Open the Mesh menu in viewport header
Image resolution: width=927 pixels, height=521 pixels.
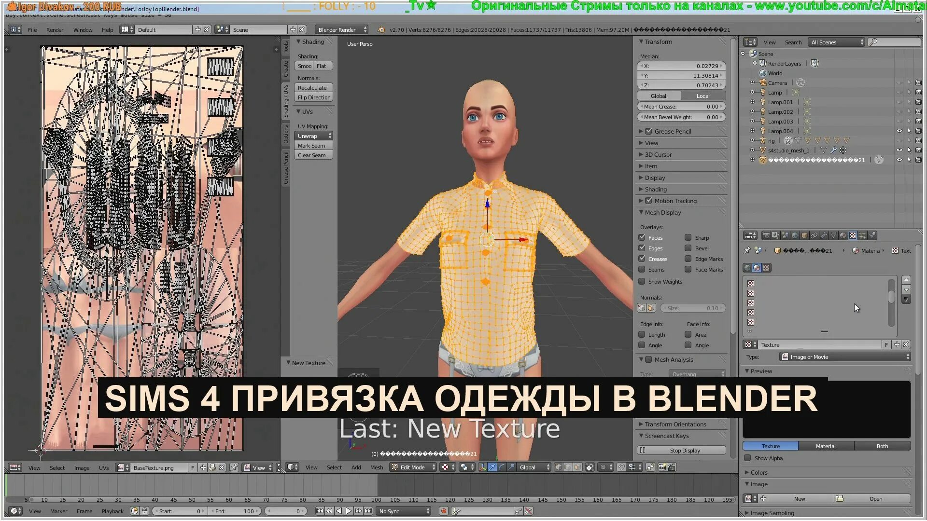pyautogui.click(x=376, y=467)
